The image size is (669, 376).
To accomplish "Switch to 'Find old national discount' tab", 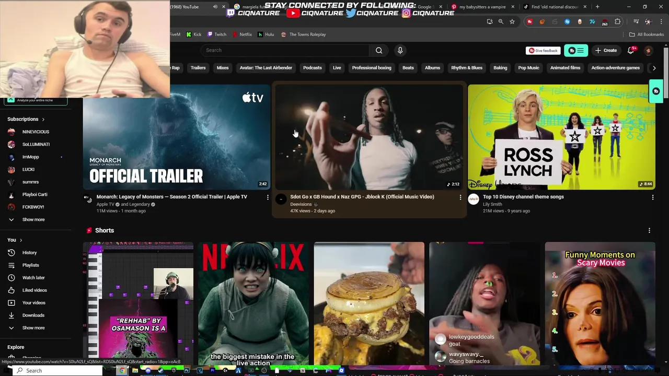I will pos(555,7).
